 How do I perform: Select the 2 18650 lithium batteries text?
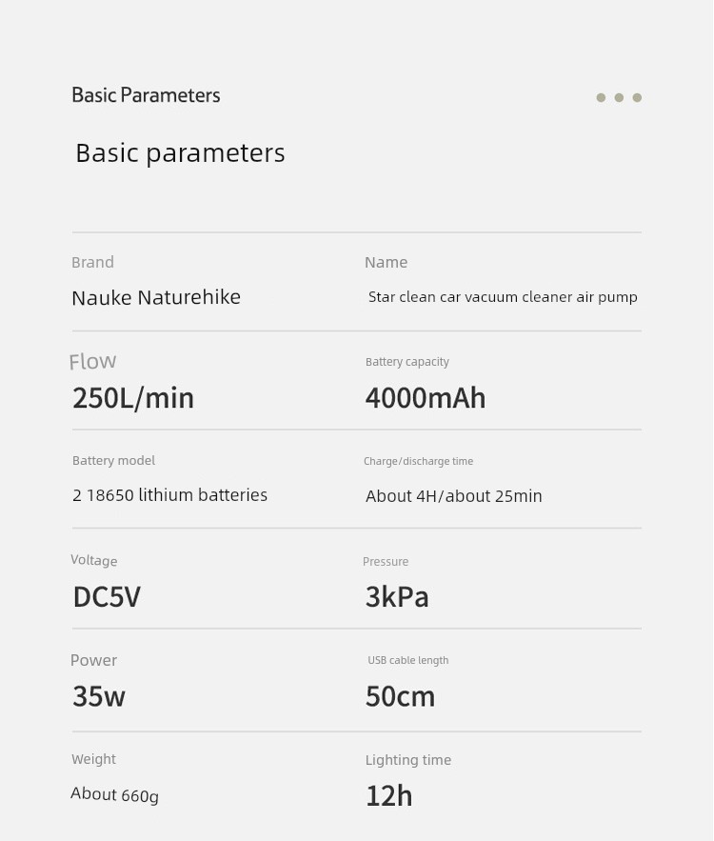(169, 494)
